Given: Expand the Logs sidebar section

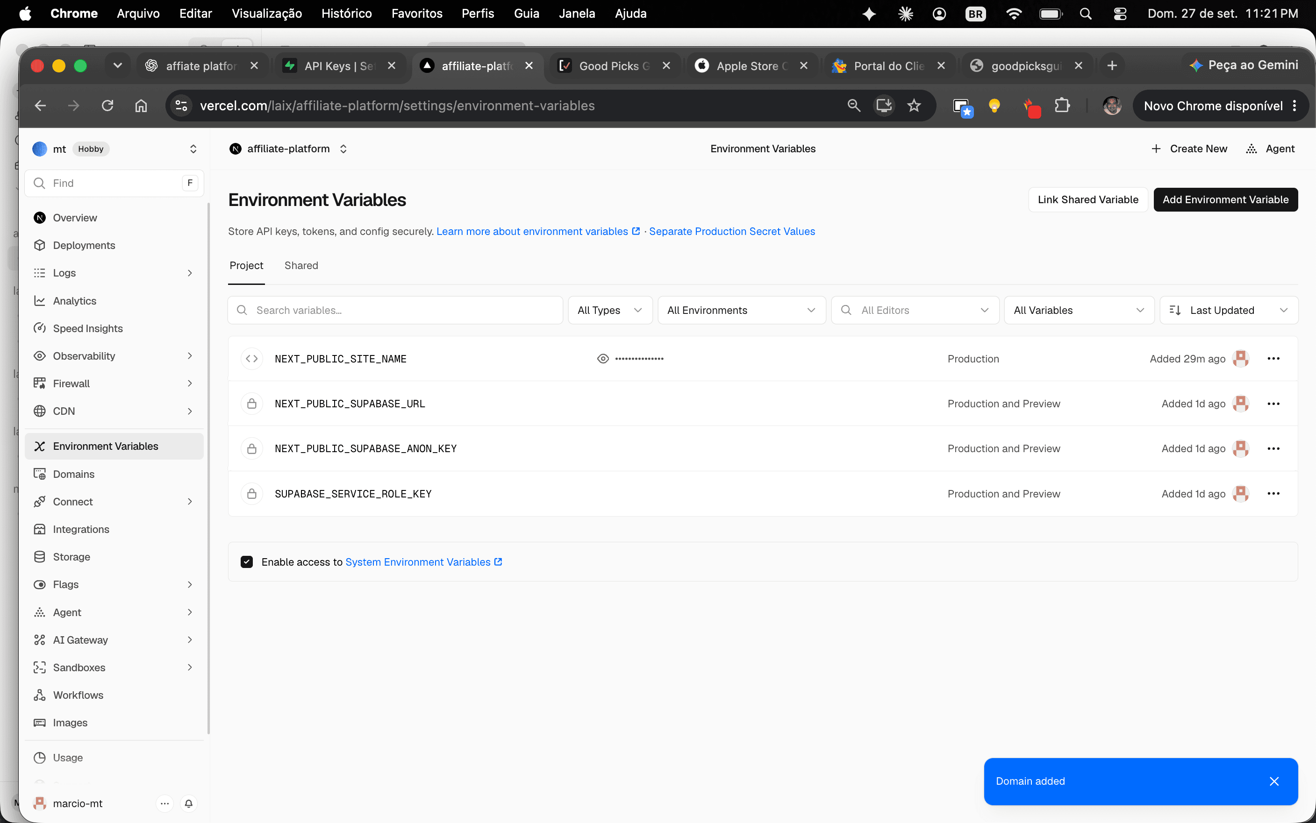Looking at the screenshot, I should pos(189,273).
